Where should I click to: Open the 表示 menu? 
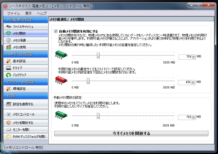pyautogui.click(x=28, y=13)
